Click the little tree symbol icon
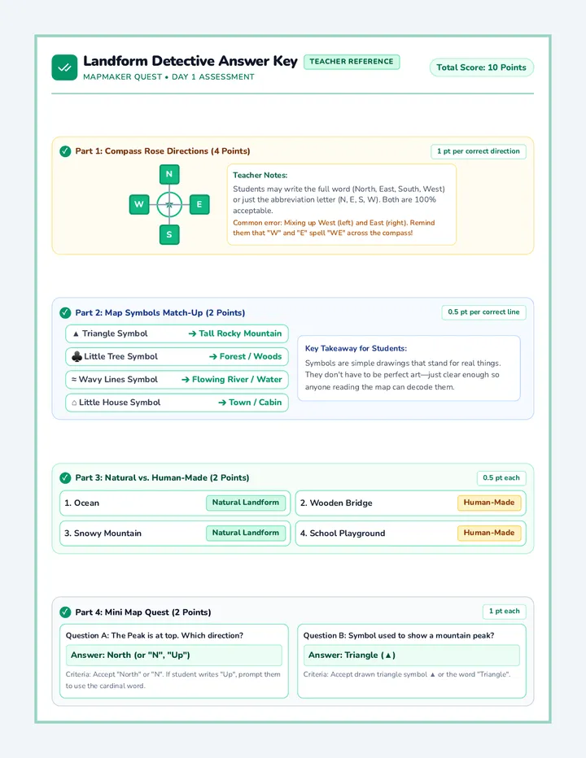Viewport: 586px width, 758px height. tap(77, 357)
